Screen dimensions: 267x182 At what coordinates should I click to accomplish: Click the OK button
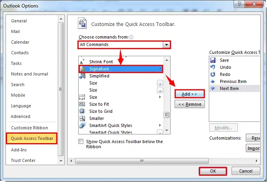tap(213, 171)
